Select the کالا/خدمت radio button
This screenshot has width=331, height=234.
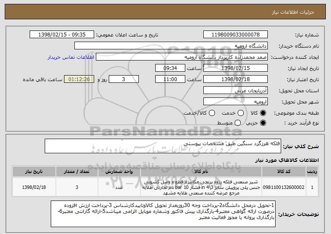(212, 113)
